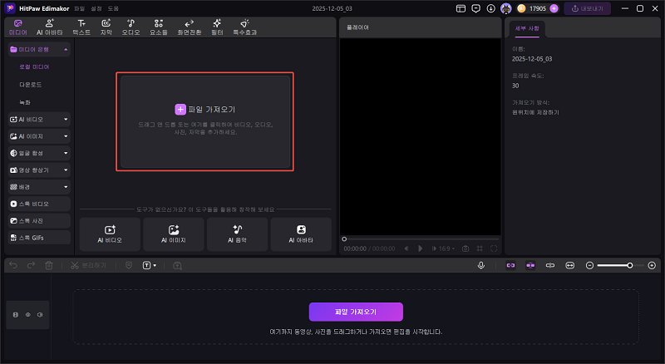Viewport: 665px width, 364px height.
Task: Open the 설정 menu
Action: pyautogui.click(x=96, y=8)
